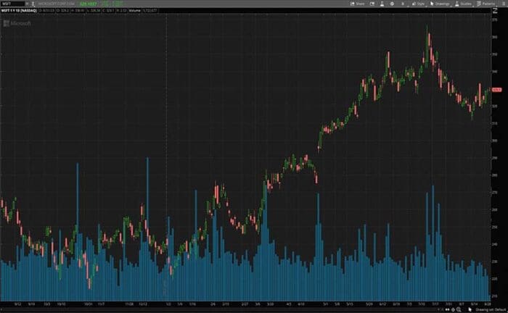
Task: Open the Patterns menu
Action: (x=486, y=4)
